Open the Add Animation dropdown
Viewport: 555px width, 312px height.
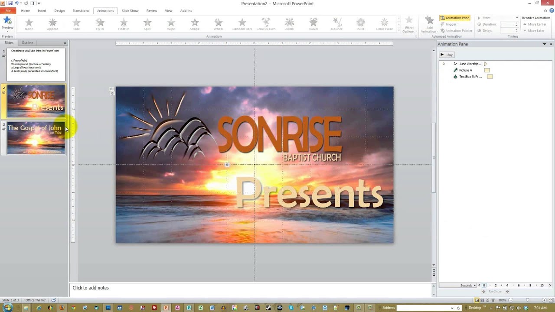429,25
